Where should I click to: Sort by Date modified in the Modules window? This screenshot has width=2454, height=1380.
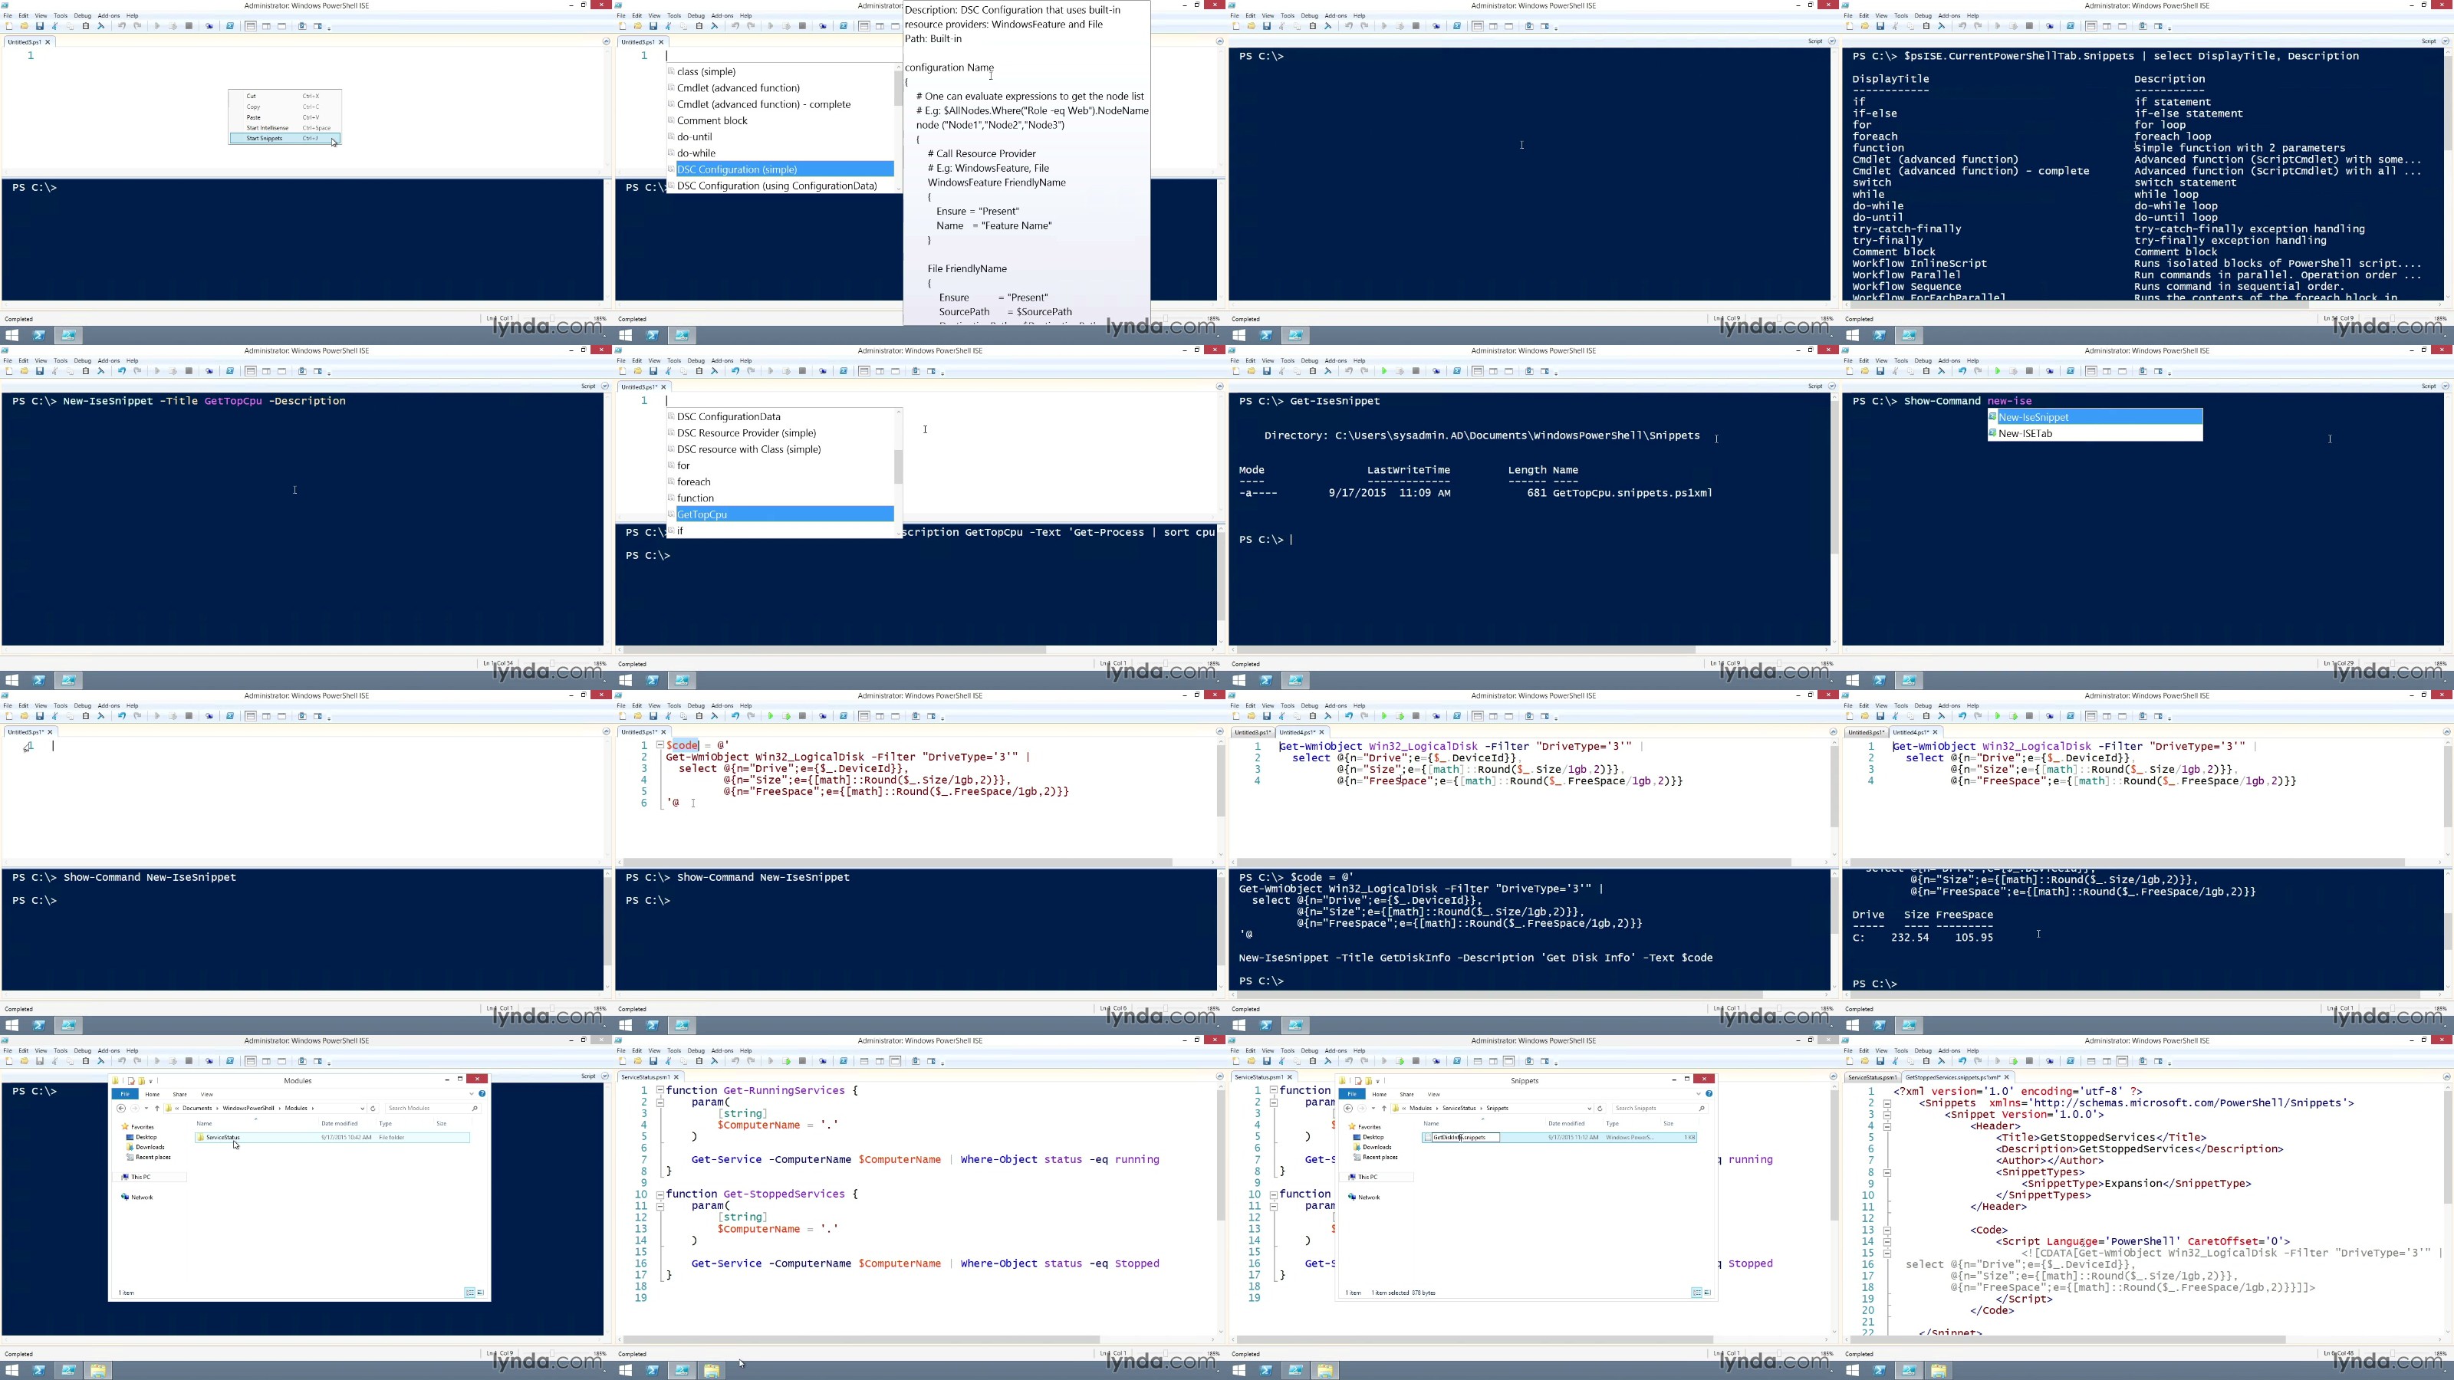pos(339,1124)
